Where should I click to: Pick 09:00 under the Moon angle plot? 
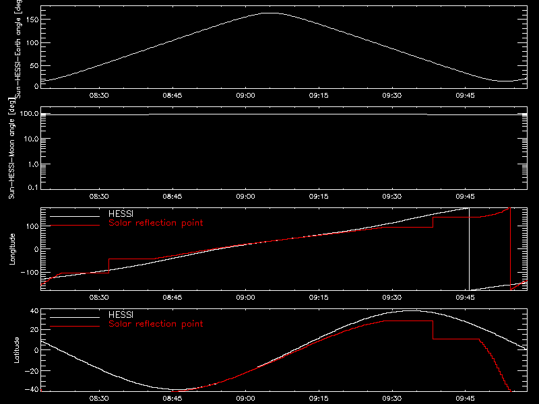[245, 196]
